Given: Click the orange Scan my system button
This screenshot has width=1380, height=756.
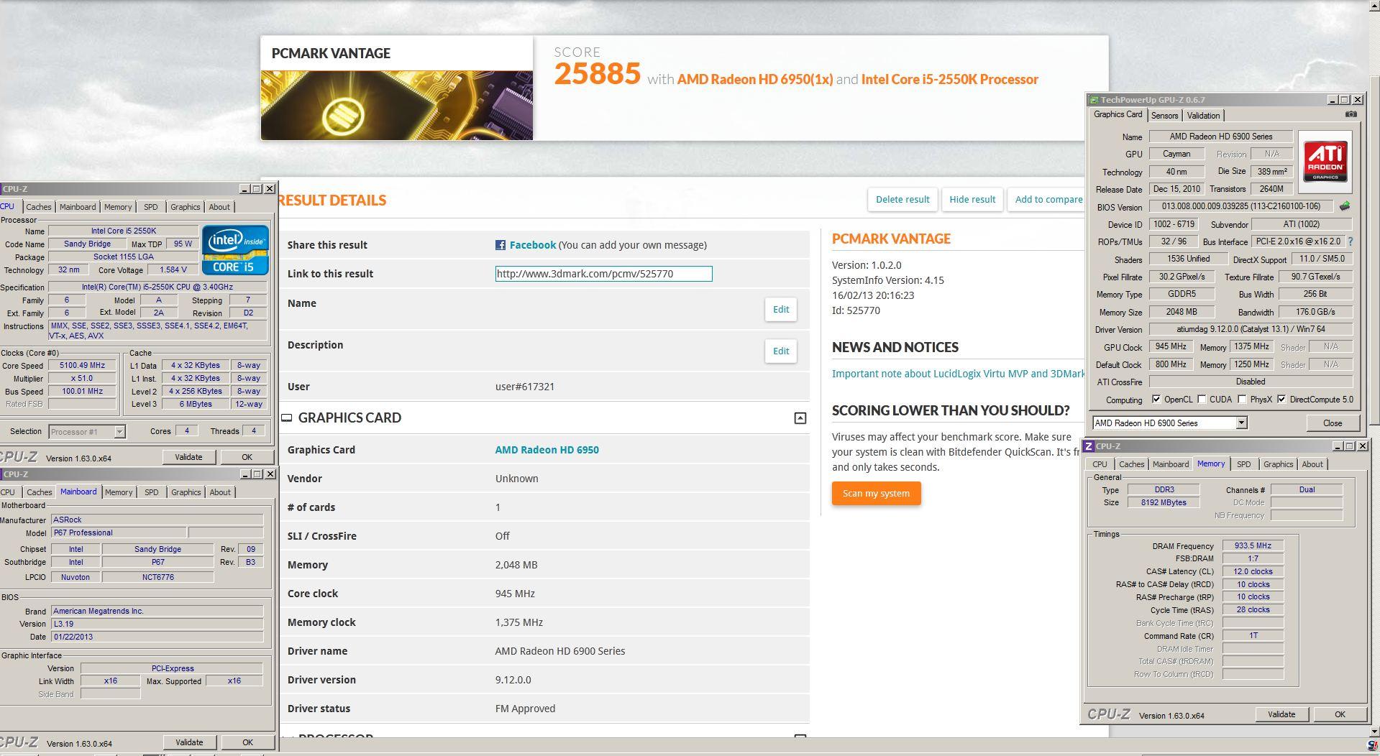Looking at the screenshot, I should pos(876,494).
